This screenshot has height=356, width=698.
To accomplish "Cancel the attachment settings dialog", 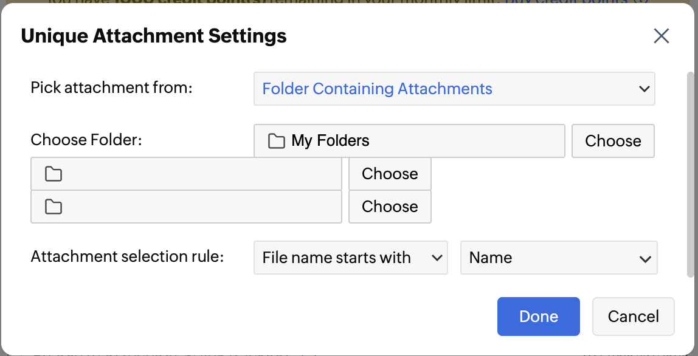I will (x=633, y=317).
